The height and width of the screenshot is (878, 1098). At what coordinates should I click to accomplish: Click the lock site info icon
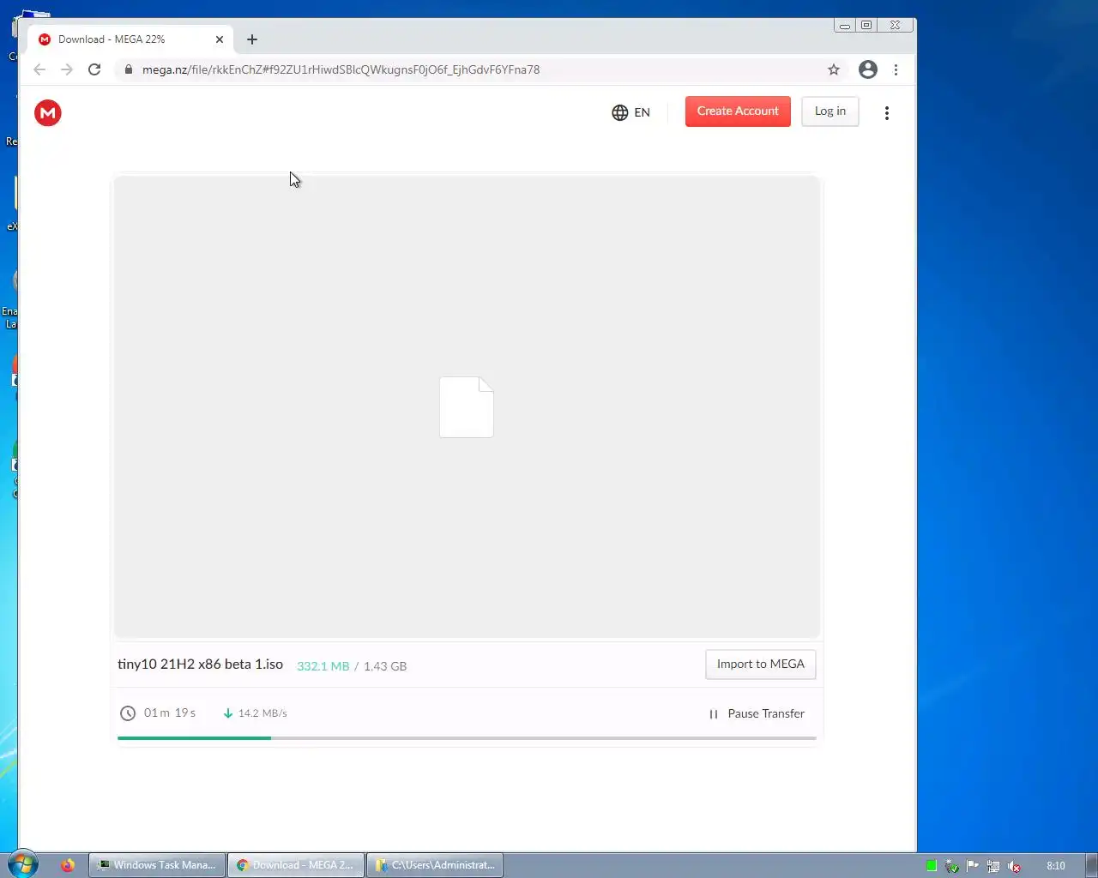(x=128, y=69)
